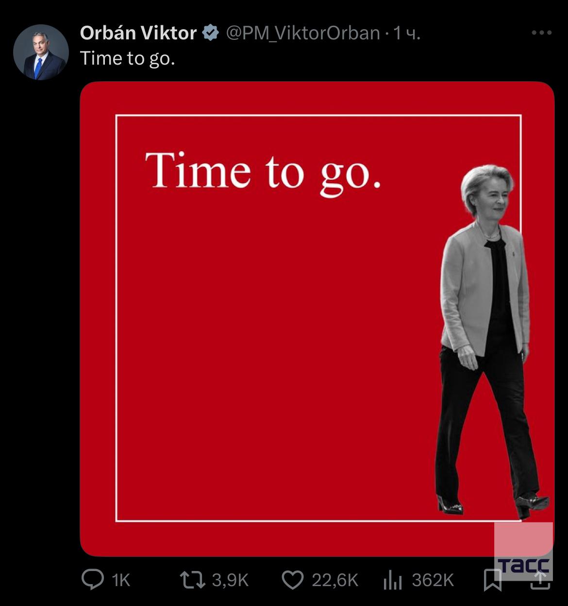568x606 pixels.
Task: Click the blue verified badge
Action: (210, 33)
